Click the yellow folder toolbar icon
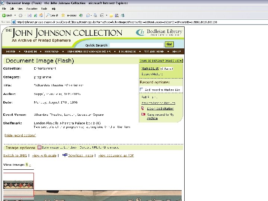 click(111, 16)
